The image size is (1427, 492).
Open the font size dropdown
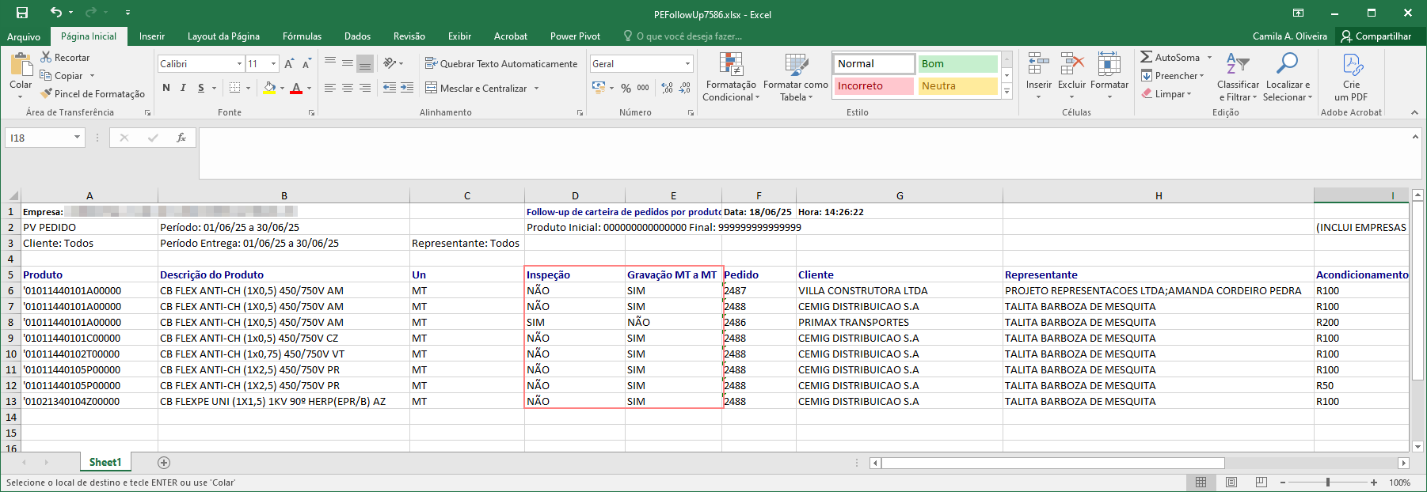[x=274, y=64]
